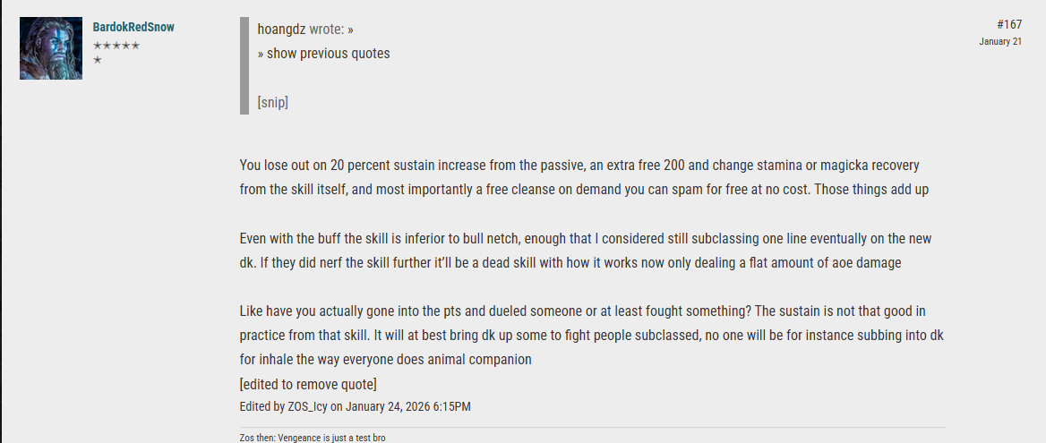1046x443 pixels.
Task: Click the "Edited by ZOS_Icy" line
Action: (355, 406)
